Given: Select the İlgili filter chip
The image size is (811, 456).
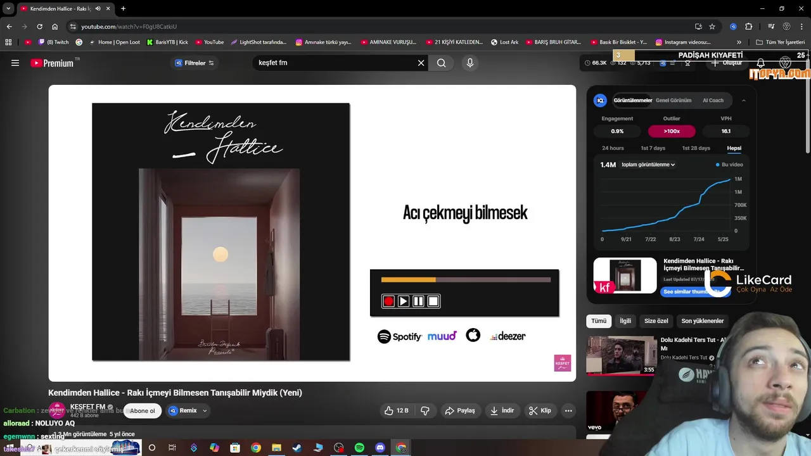Looking at the screenshot, I should pyautogui.click(x=625, y=321).
